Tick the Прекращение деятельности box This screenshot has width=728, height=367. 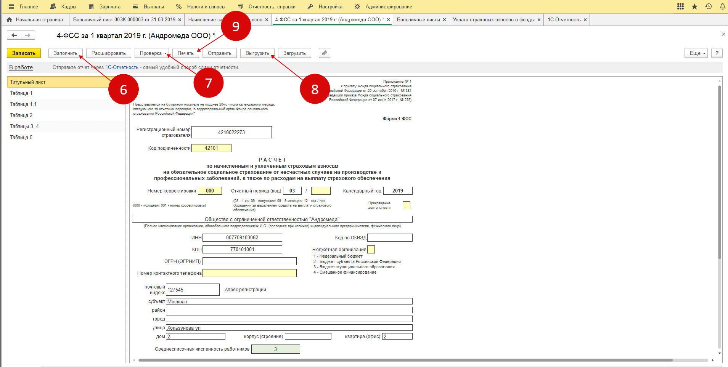(407, 205)
